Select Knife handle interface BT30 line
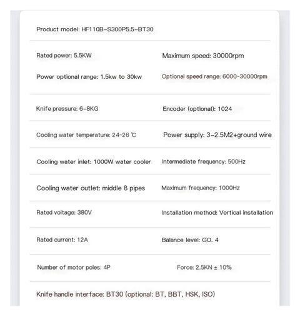 [126, 294]
